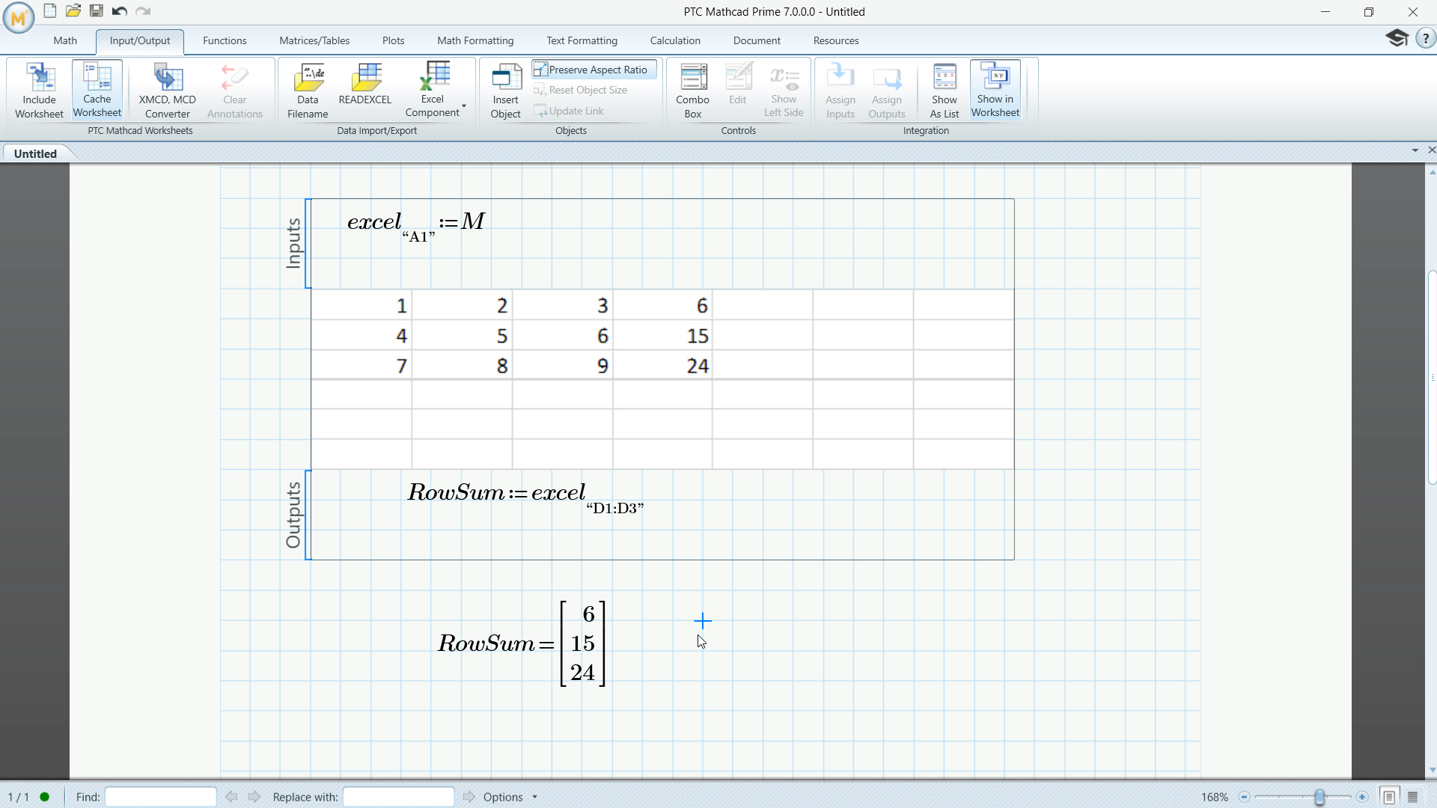Click the scrollbar up arrow
This screenshot has height=808, width=1437.
[x=1433, y=172]
